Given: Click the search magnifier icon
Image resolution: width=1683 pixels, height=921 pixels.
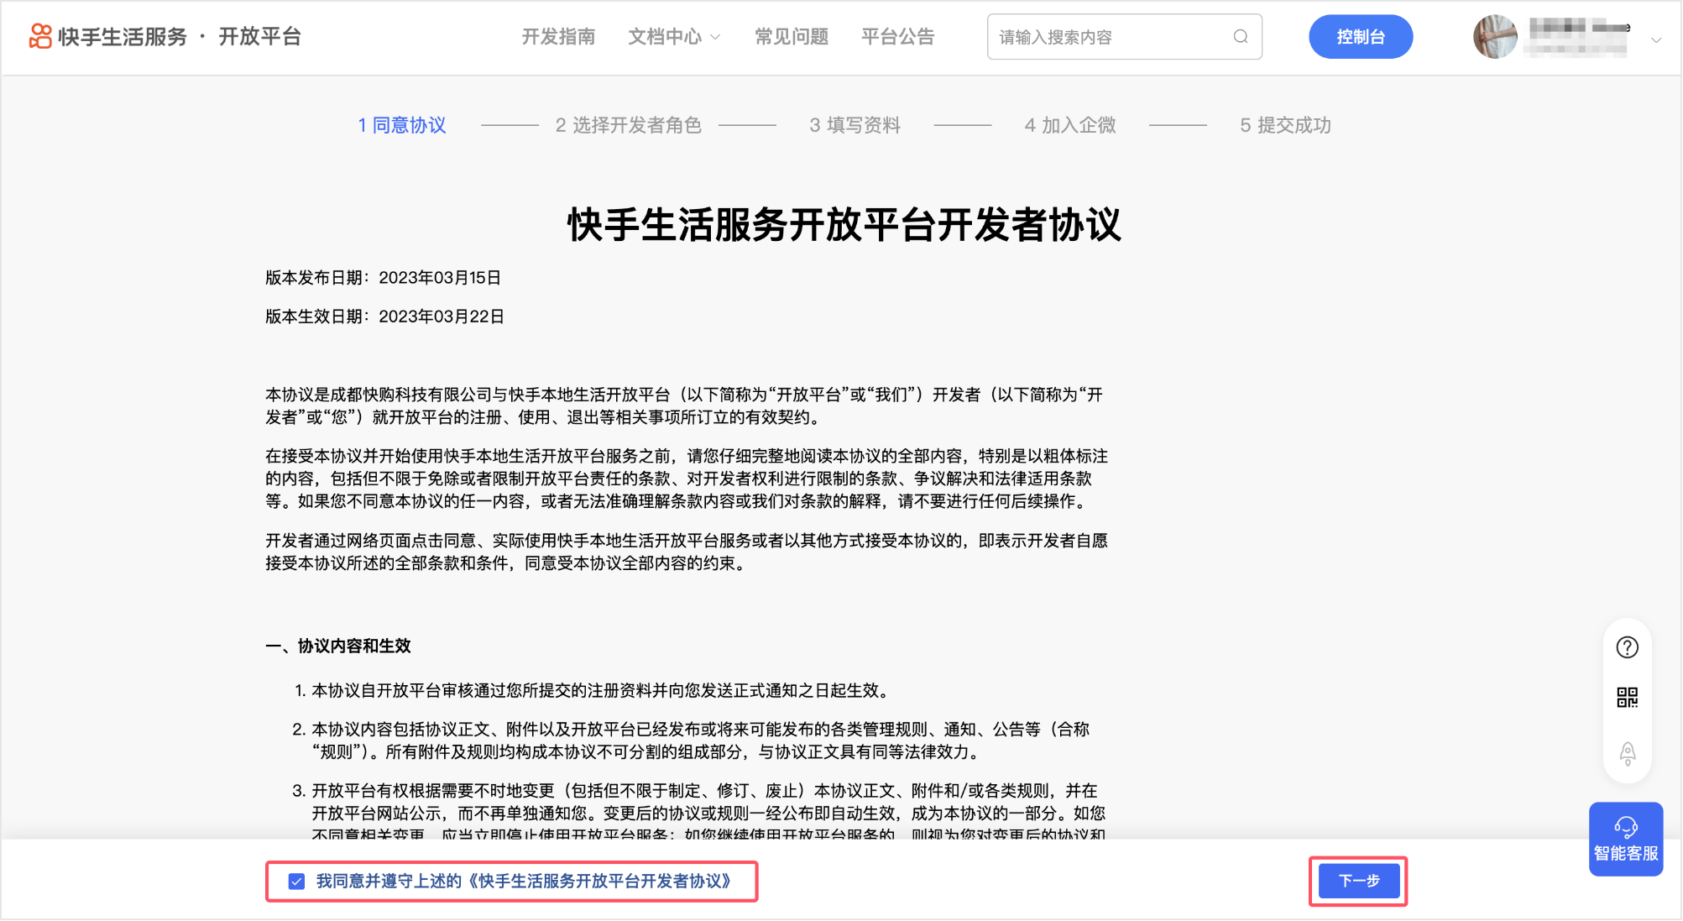Looking at the screenshot, I should pos(1241,37).
